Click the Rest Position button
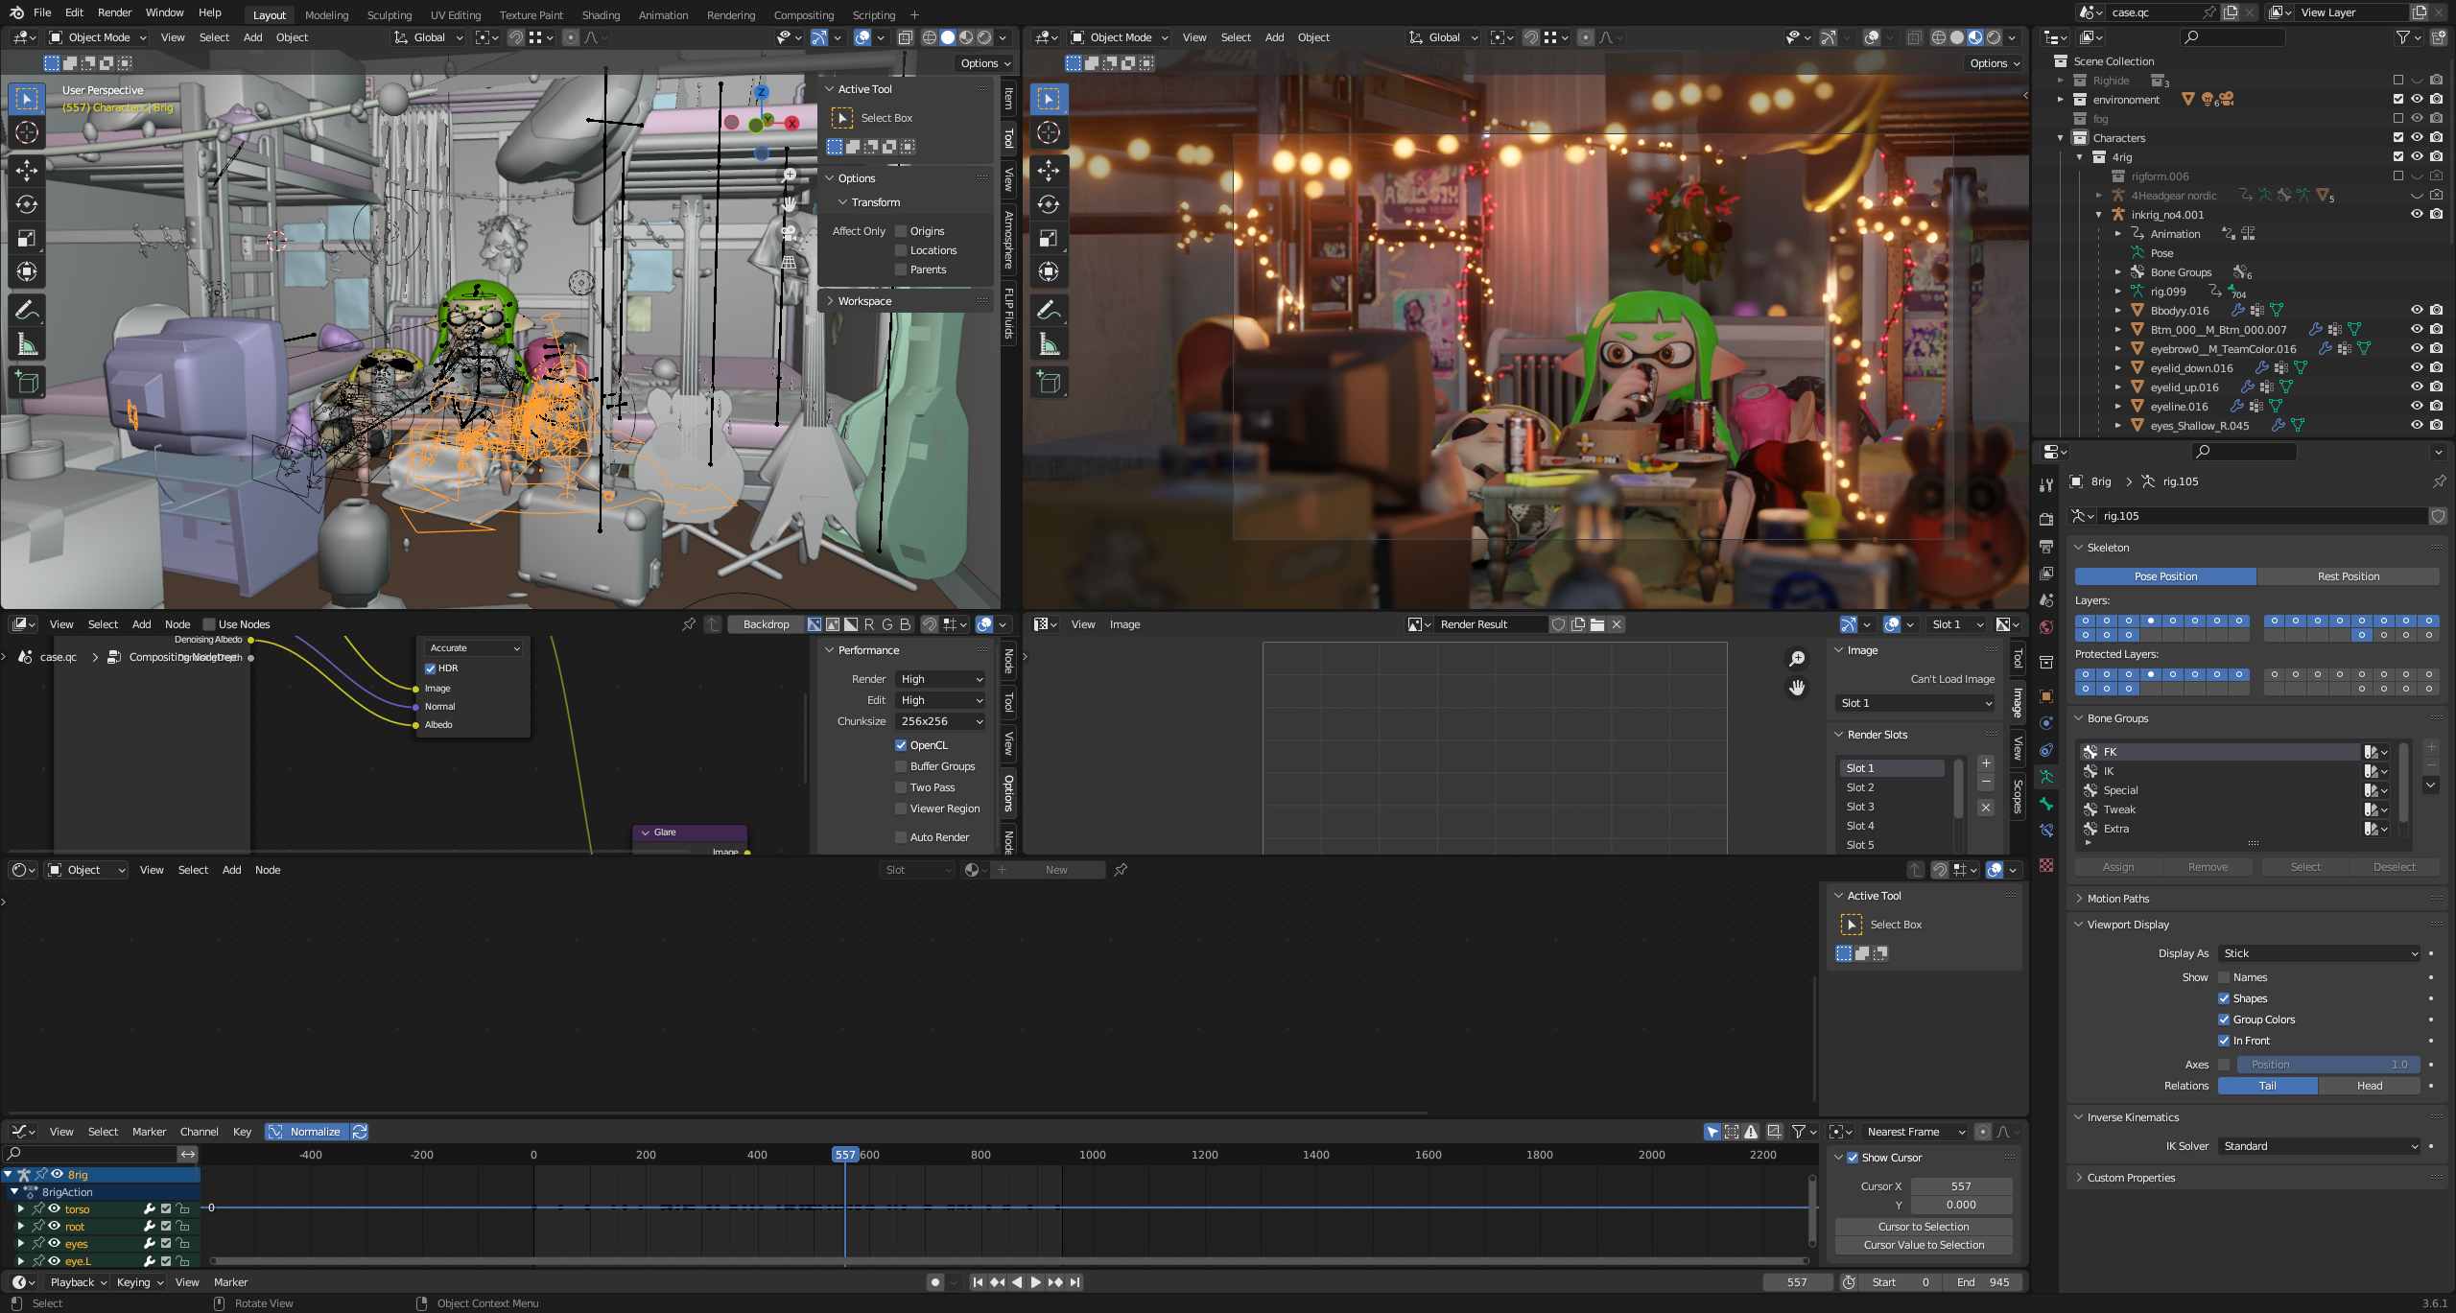Viewport: 2456px width, 1313px height. click(2348, 576)
